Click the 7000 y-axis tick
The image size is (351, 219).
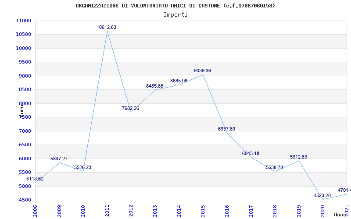(x=25, y=131)
